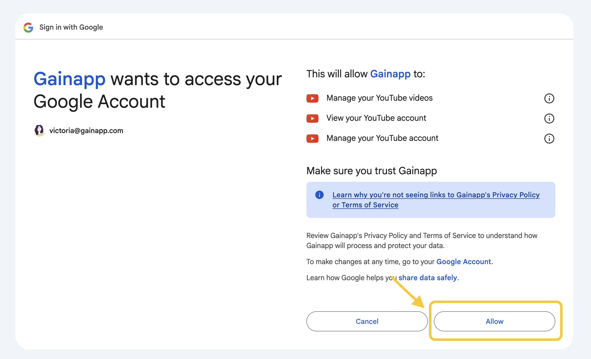Click the Cancel button

[x=367, y=321]
